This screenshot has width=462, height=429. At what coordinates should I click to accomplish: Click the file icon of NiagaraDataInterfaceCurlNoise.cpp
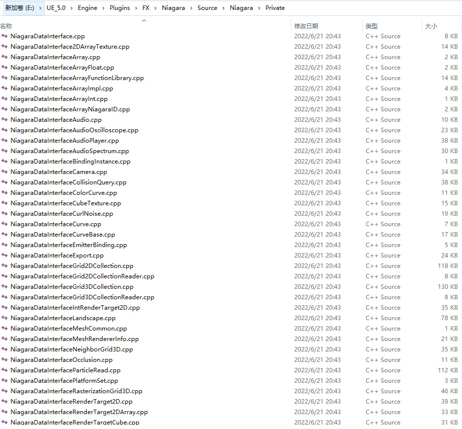pos(4,213)
